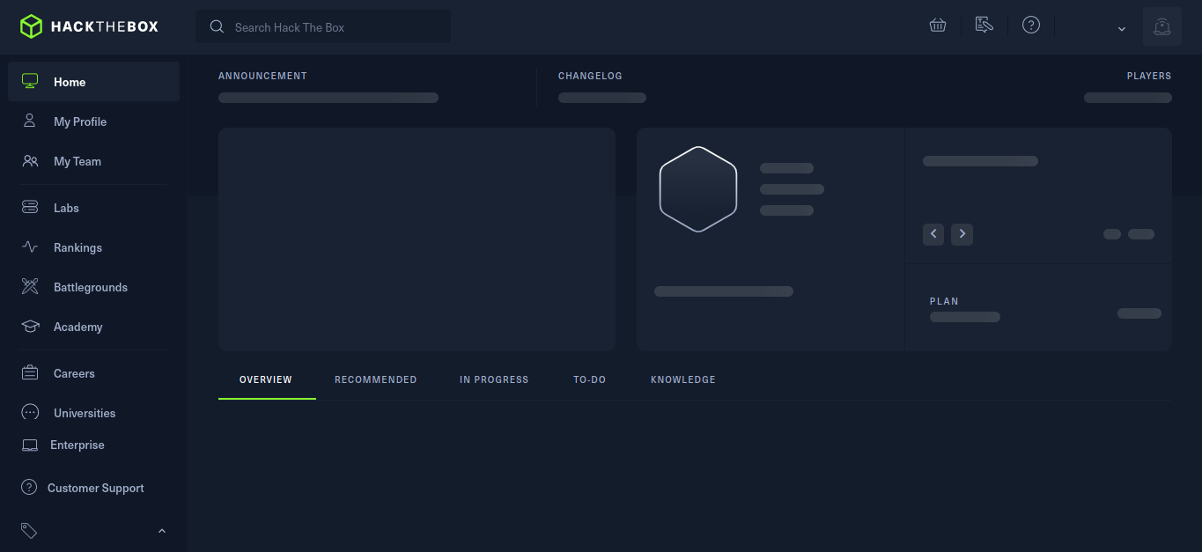This screenshot has height=552, width=1202.
Task: Go to the previous carousel slide
Action: pyautogui.click(x=934, y=234)
